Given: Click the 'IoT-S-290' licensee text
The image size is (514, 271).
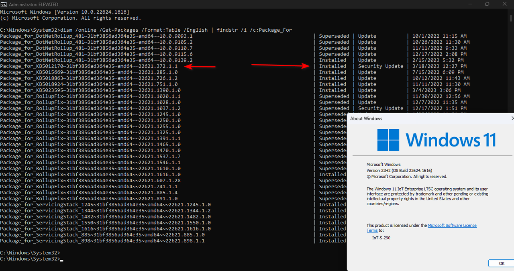Looking at the screenshot, I should tap(381, 238).
